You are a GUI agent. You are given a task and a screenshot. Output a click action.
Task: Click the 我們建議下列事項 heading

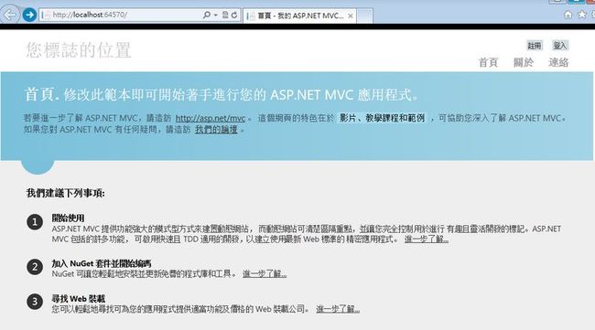click(66, 193)
